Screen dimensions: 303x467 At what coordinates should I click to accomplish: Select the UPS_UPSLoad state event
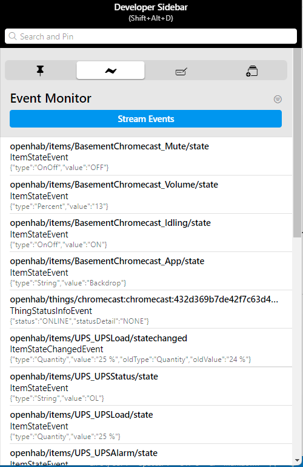pos(146,424)
